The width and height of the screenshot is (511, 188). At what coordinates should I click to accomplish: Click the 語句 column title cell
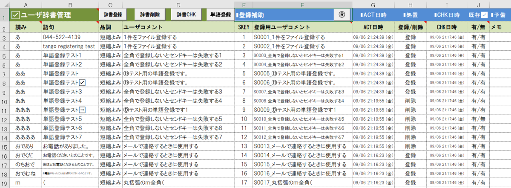tap(69, 27)
